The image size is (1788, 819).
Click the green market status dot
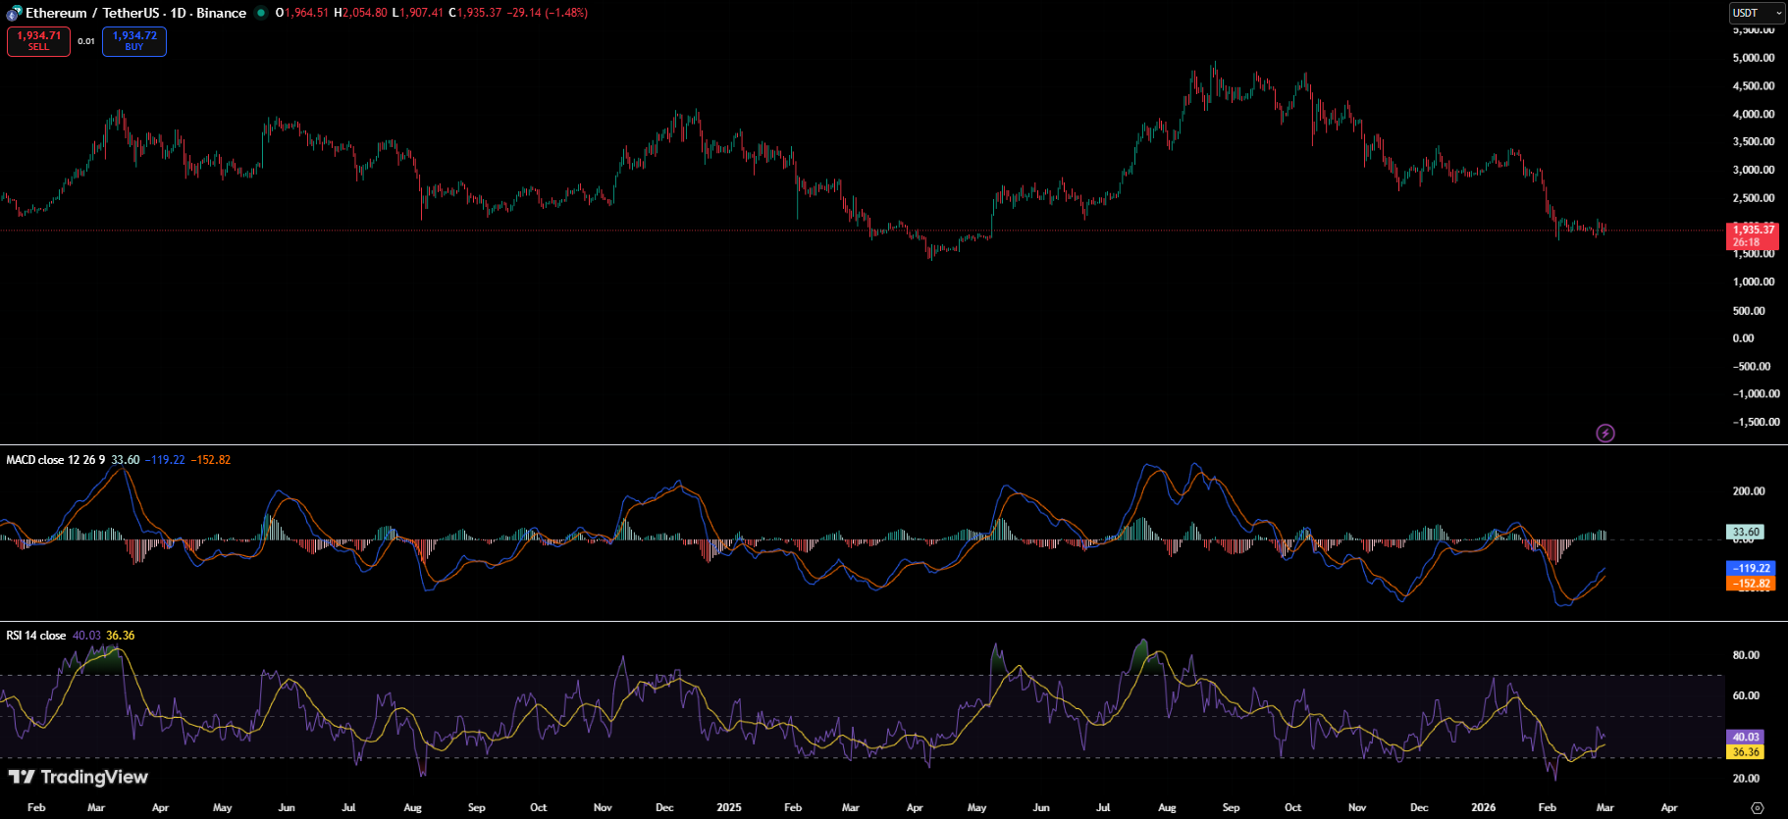point(261,13)
